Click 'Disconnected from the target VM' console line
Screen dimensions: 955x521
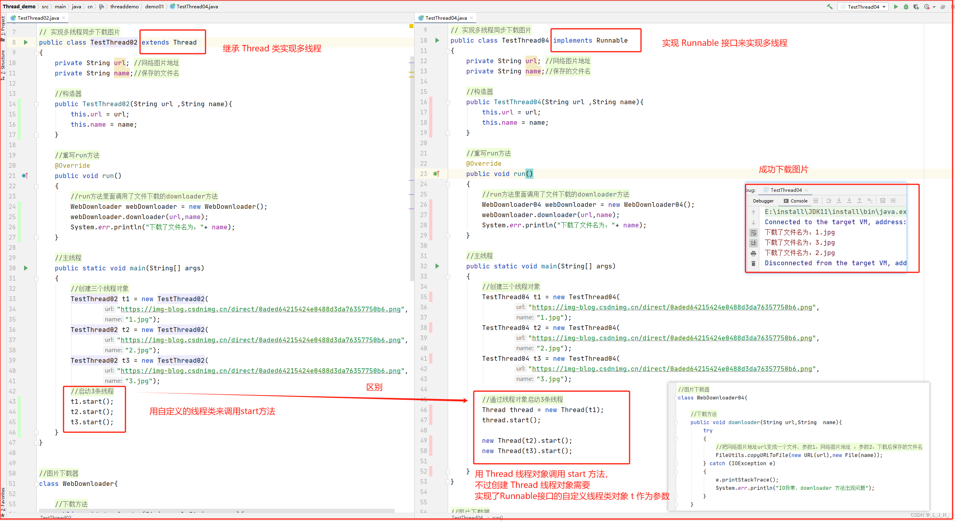point(835,263)
